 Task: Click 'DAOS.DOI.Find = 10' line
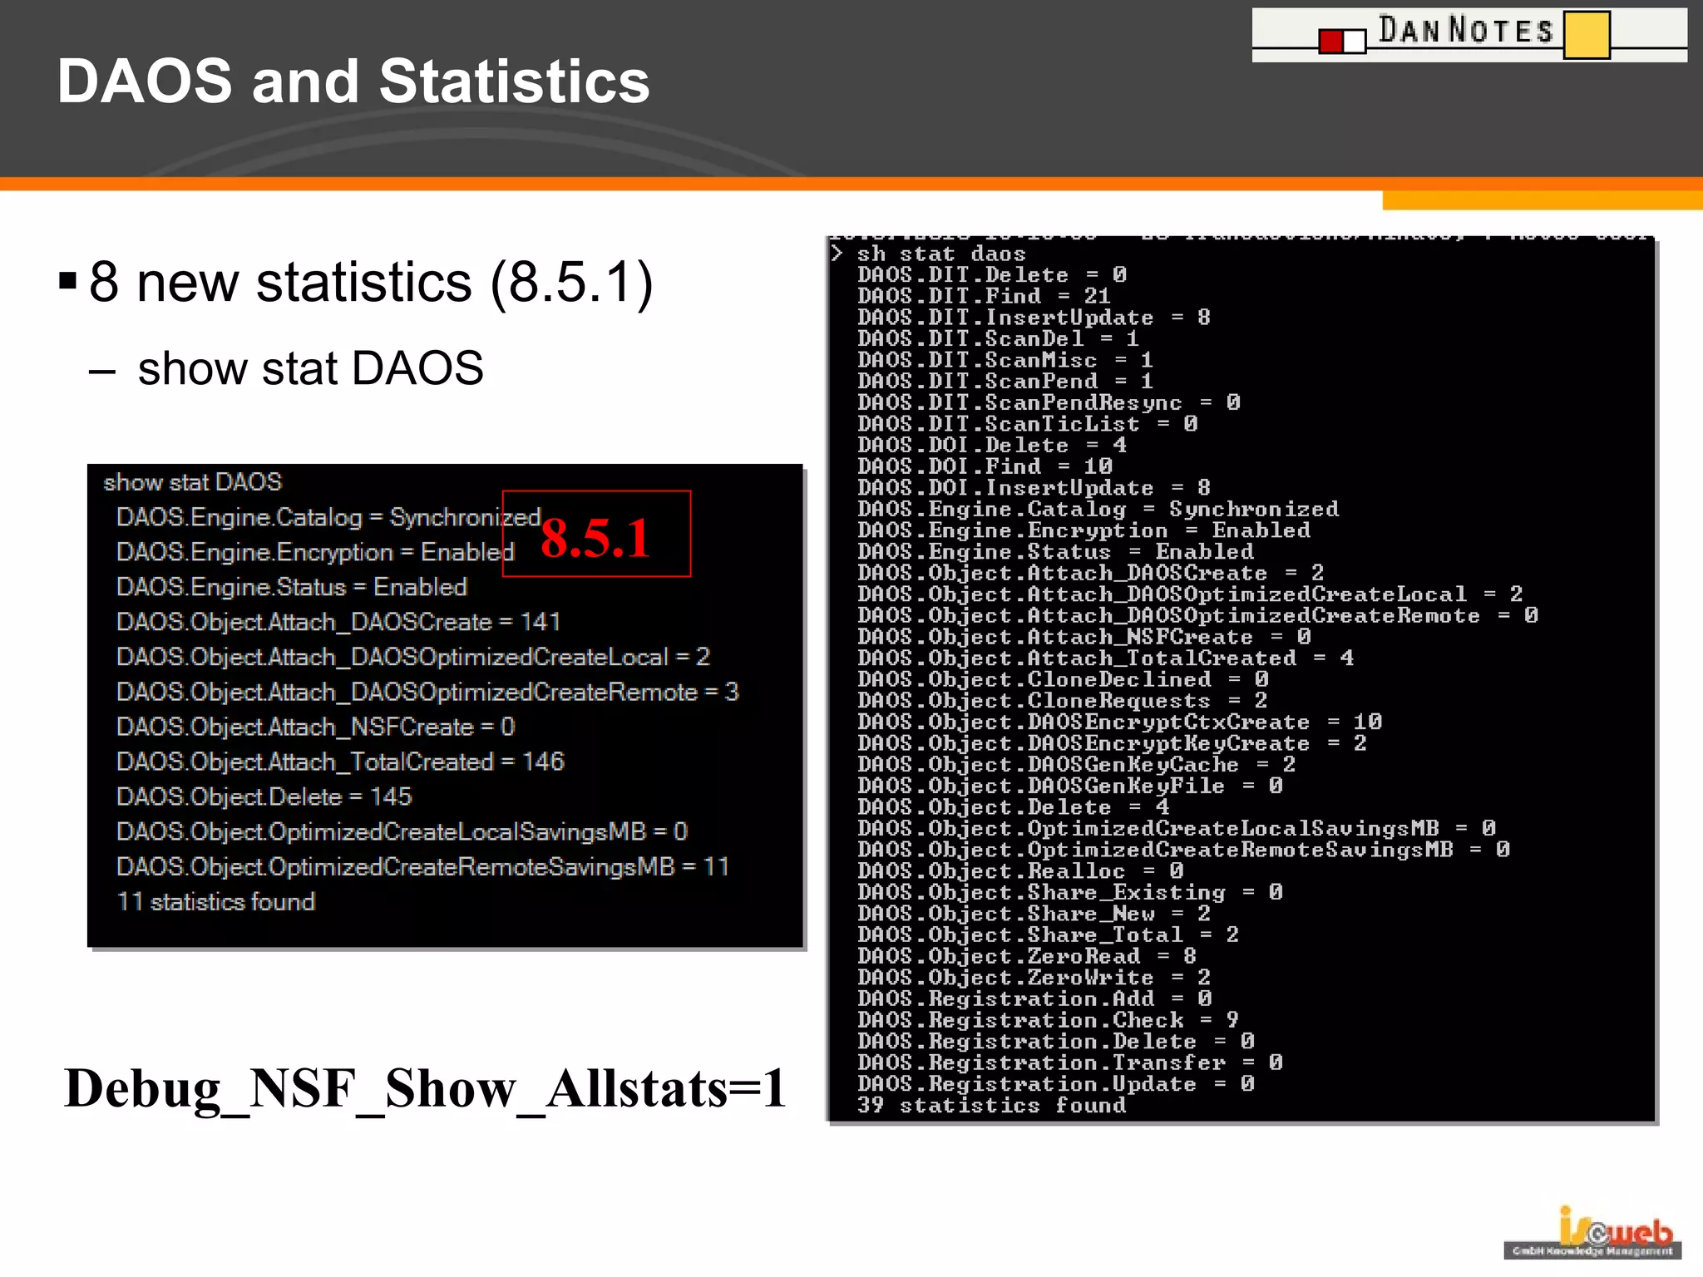coord(985,466)
